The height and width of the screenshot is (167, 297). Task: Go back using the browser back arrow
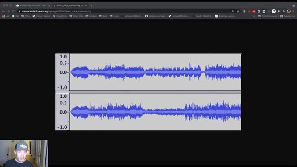point(3,11)
